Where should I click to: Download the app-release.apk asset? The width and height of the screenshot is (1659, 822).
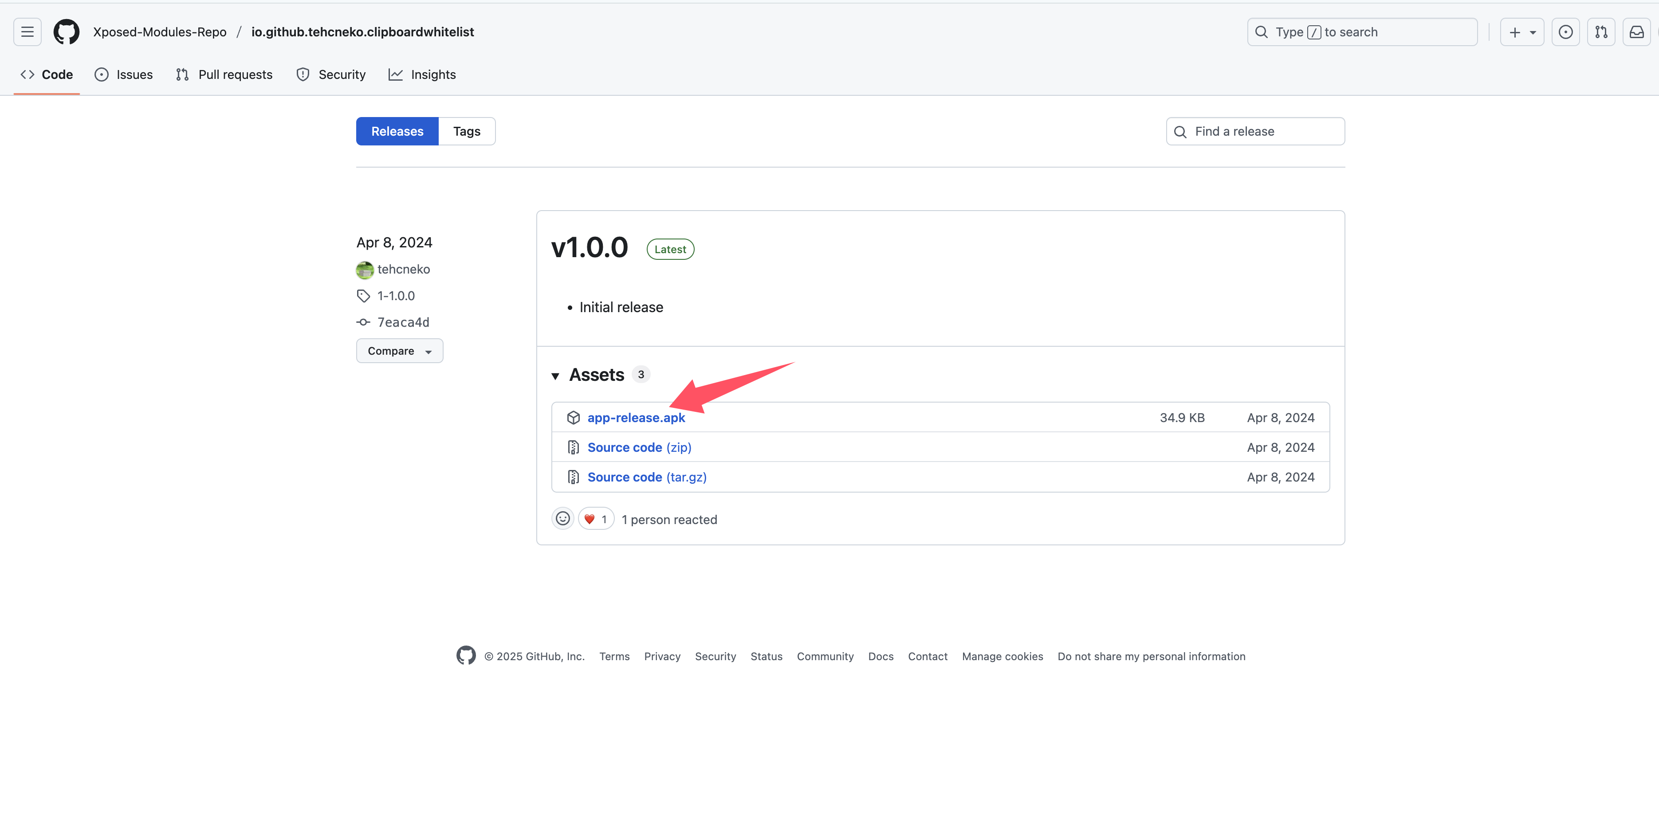636,417
